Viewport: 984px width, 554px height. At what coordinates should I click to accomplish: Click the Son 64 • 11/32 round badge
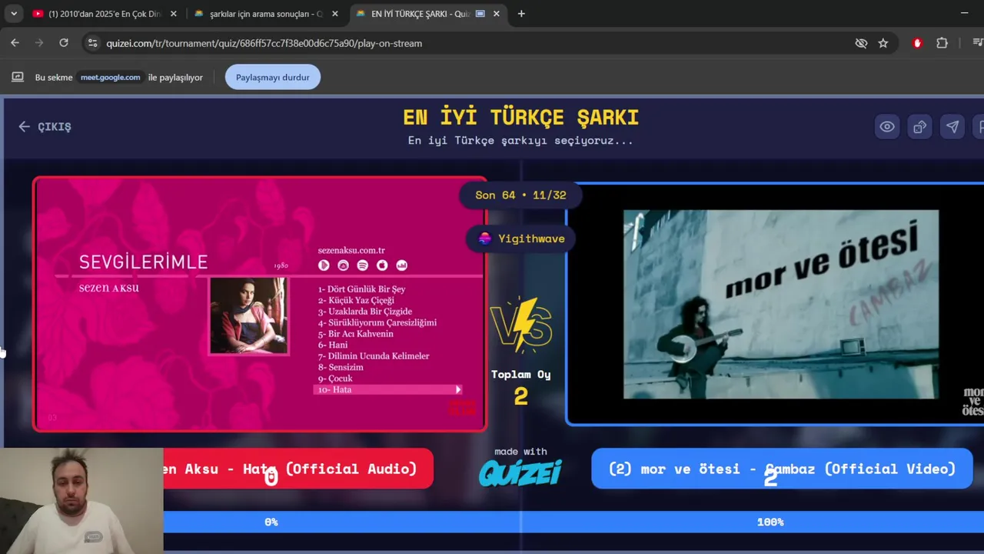tap(520, 195)
